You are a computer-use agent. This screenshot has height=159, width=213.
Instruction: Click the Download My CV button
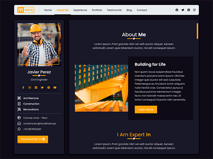tap(33, 139)
